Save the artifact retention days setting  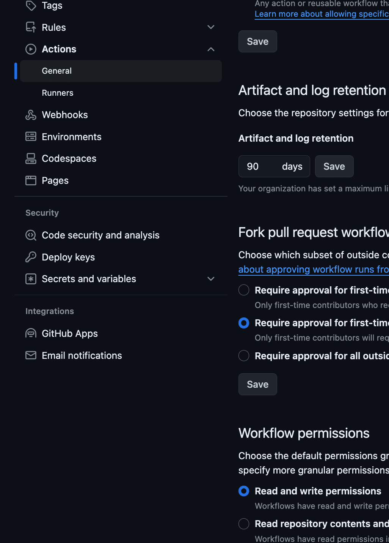[x=334, y=166]
